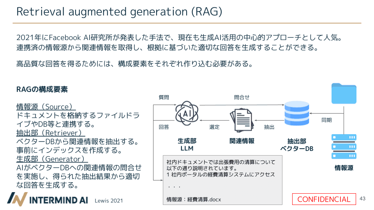Click the 情報源：経費清算.docx source line
The height and width of the screenshot is (210, 374).
pyautogui.click(x=194, y=199)
